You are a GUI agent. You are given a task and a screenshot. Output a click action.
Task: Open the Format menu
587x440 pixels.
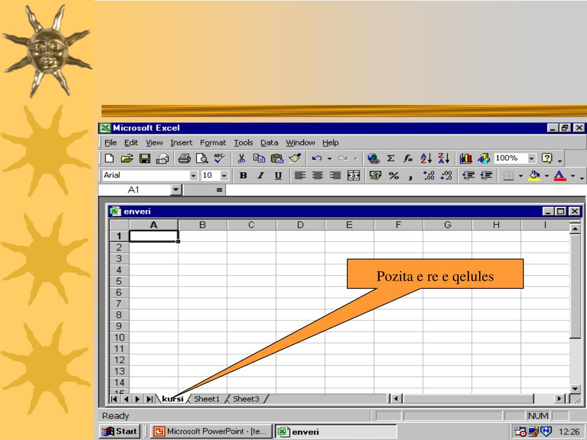pos(213,143)
